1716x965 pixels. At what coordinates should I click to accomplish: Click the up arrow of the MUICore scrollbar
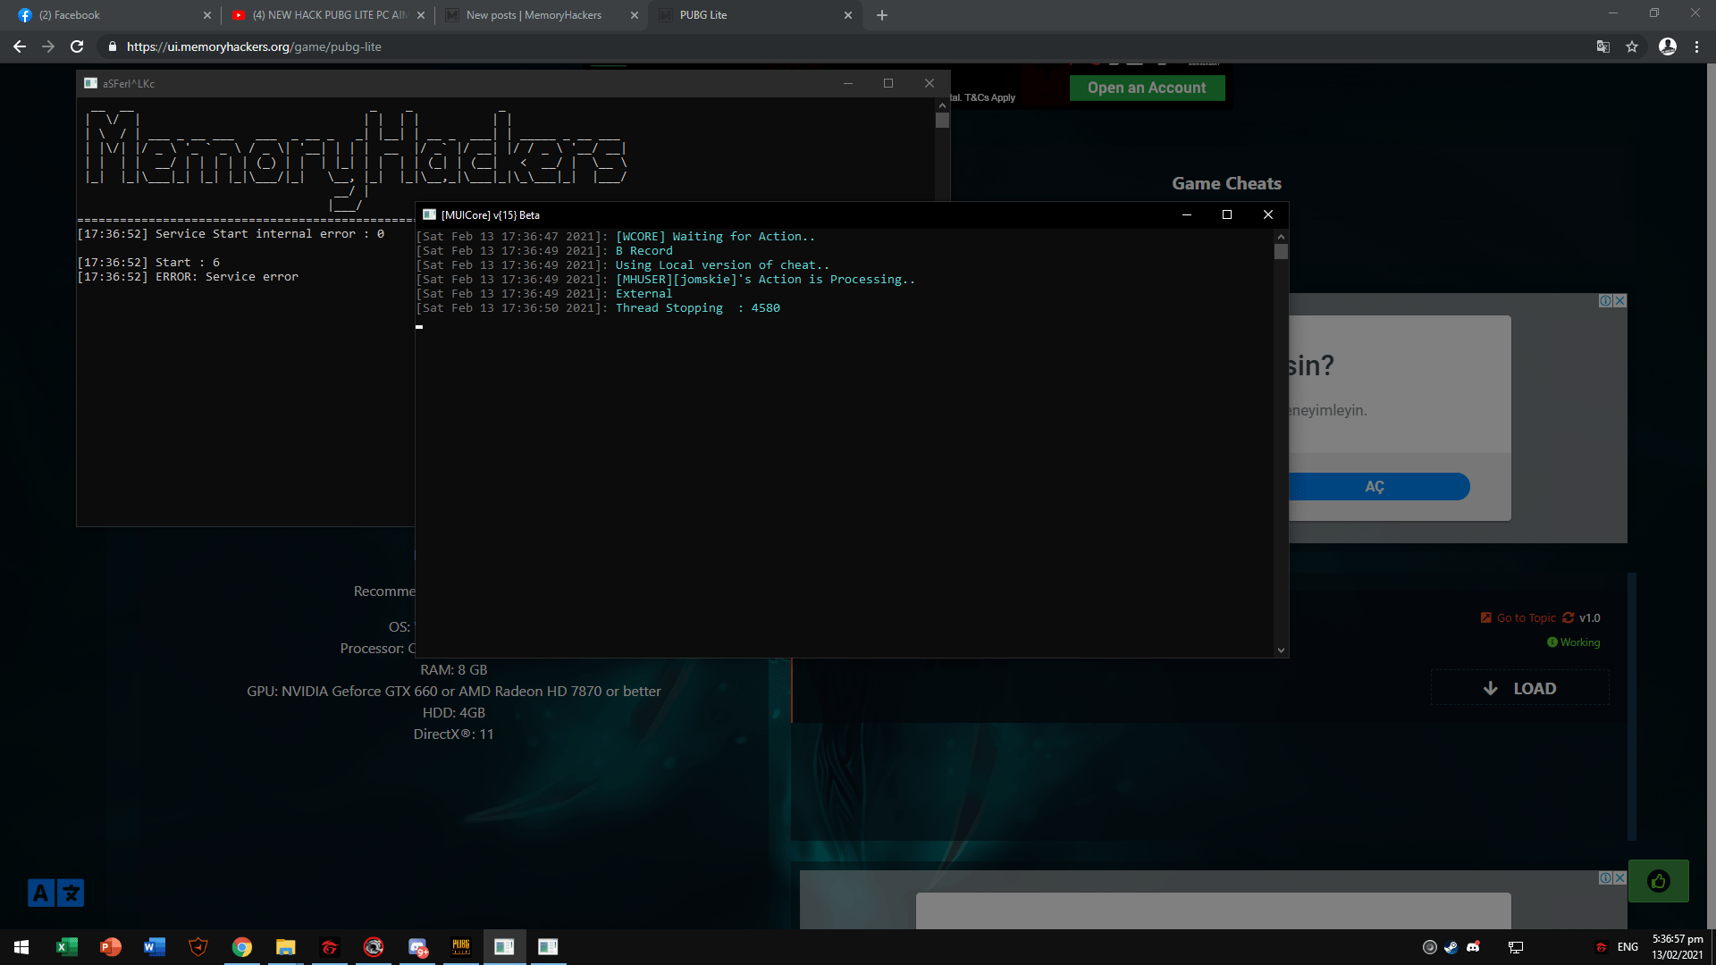click(x=1281, y=237)
